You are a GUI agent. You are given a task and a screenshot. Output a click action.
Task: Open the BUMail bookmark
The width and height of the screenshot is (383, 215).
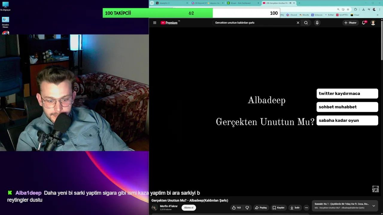(329, 15)
